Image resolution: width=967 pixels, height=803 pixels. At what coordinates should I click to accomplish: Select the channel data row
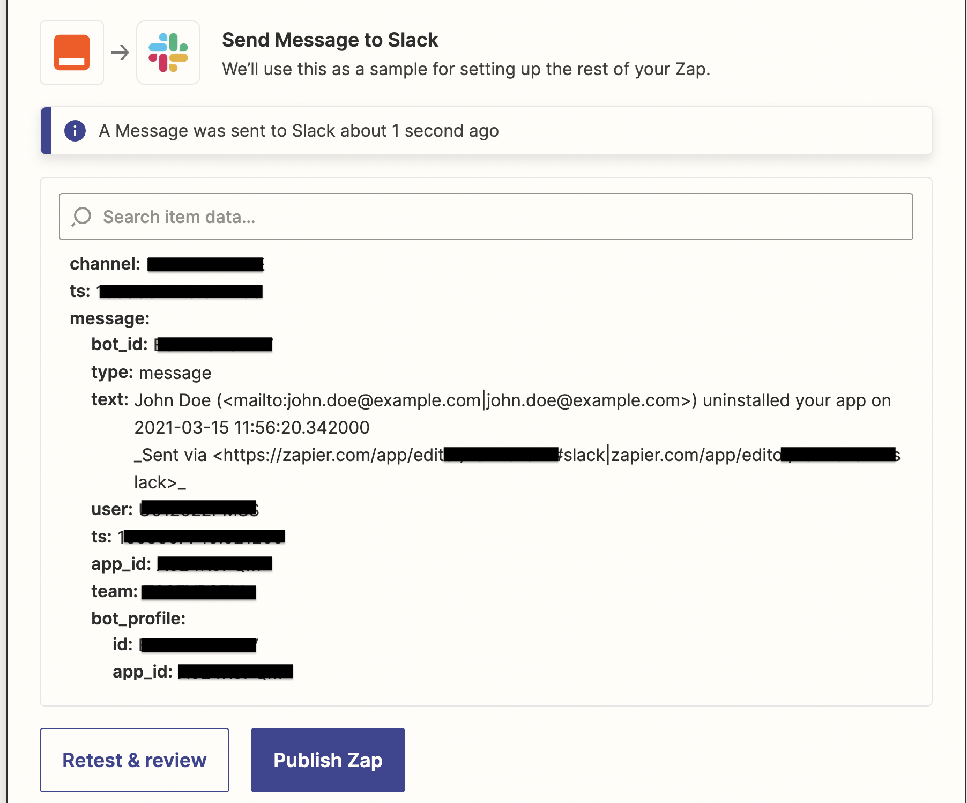coord(167,264)
